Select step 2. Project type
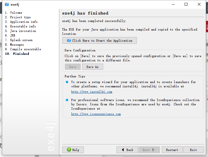This screenshot has width=208, height=157. (18, 17)
